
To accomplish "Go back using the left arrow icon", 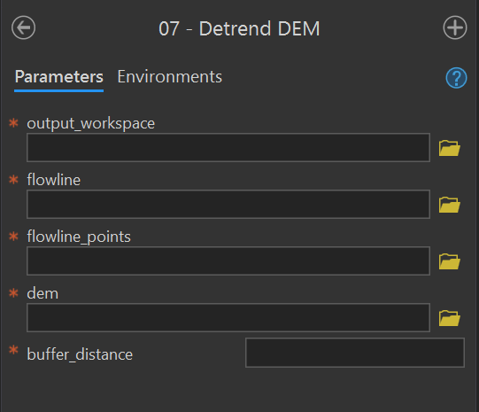I will (24, 27).
